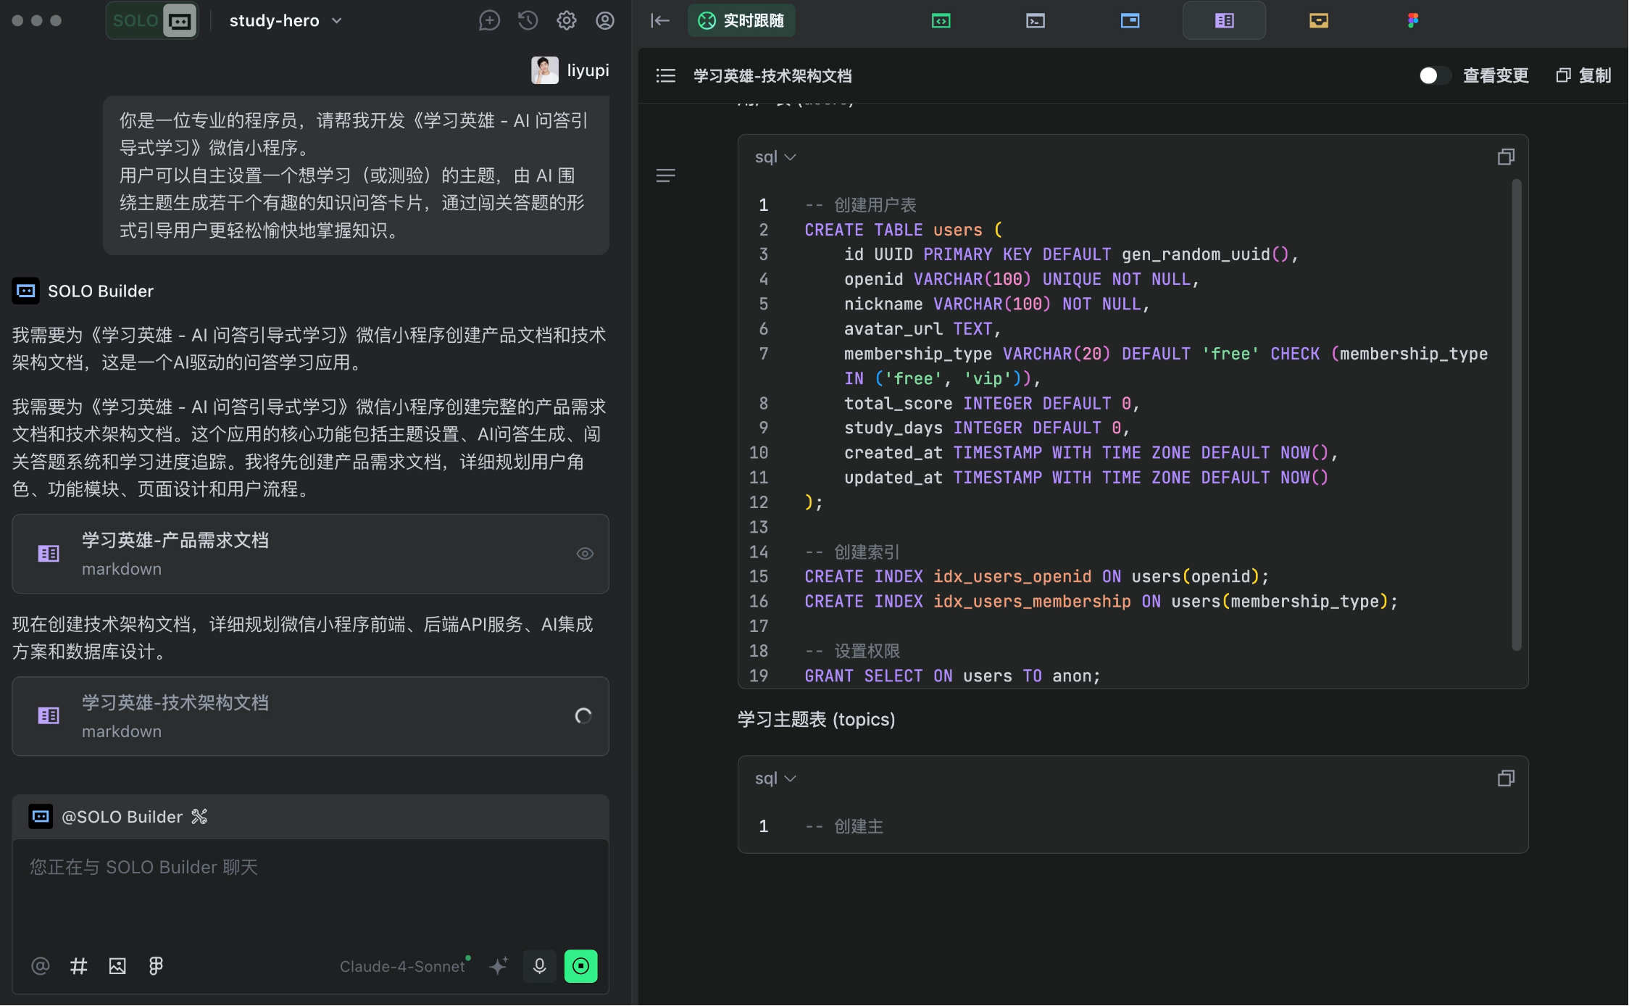Open chat history icon
The width and height of the screenshot is (1629, 1006).
click(x=528, y=20)
